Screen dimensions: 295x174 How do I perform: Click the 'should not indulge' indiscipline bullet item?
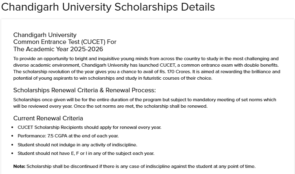pyautogui.click(x=77, y=145)
